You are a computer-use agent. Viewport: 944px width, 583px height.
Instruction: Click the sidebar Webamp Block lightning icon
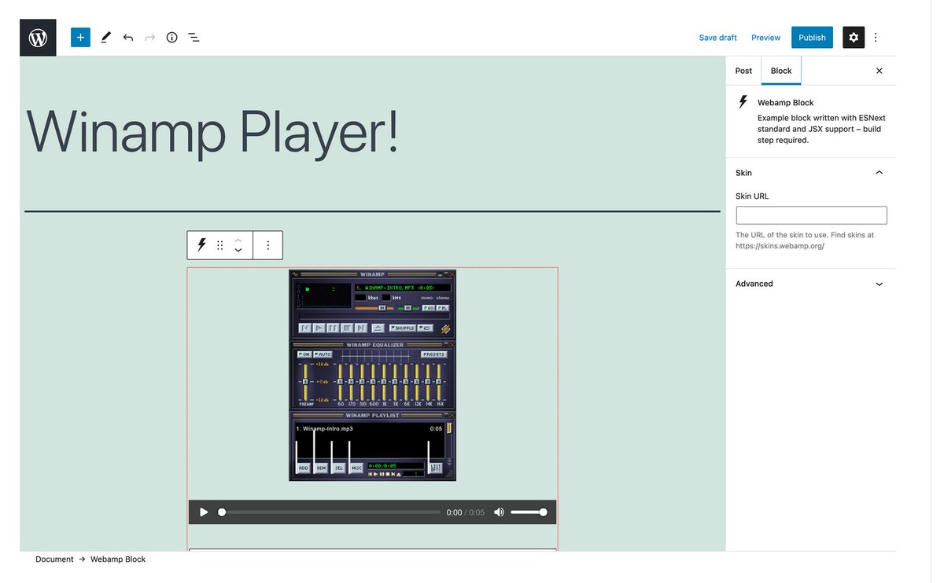click(x=743, y=102)
